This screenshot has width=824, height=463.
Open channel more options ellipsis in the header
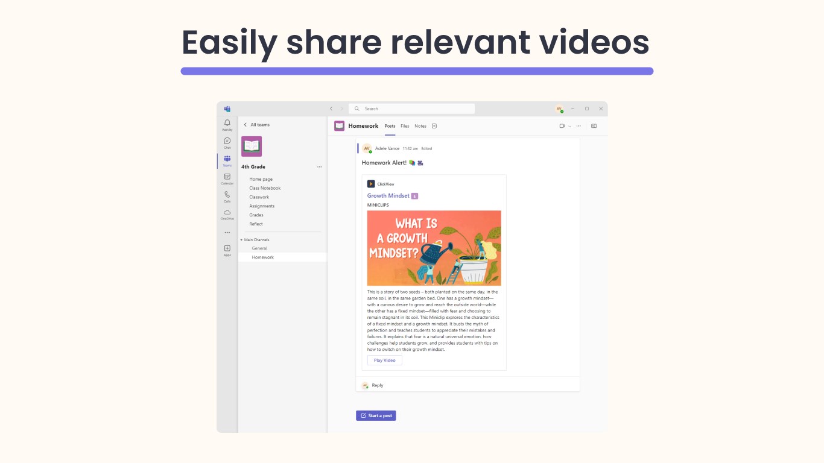pyautogui.click(x=578, y=126)
